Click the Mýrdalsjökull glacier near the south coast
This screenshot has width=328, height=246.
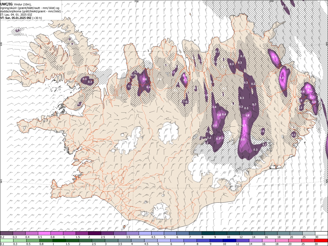pos(161,212)
